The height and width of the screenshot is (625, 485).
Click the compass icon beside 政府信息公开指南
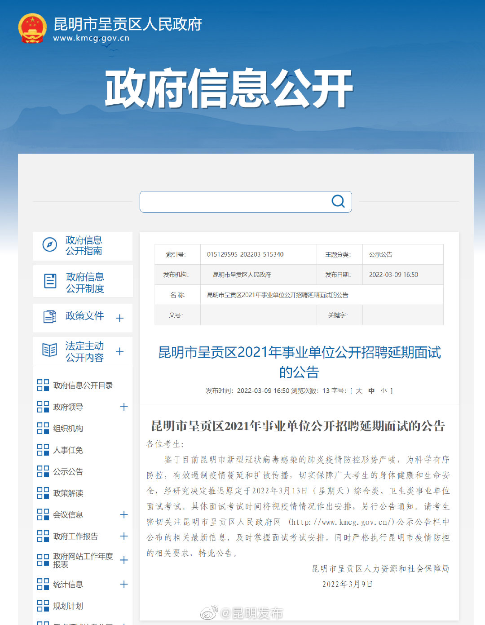(49, 245)
